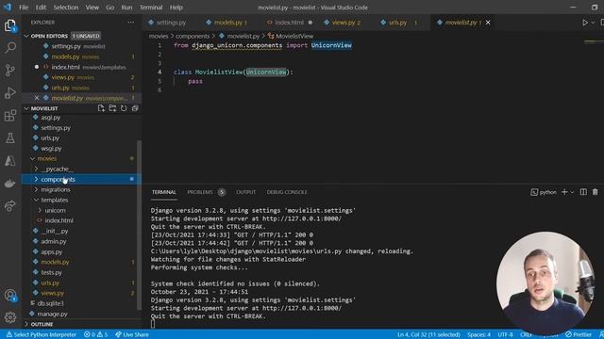Open tests.py in file tree
The width and height of the screenshot is (604, 339).
(52, 272)
